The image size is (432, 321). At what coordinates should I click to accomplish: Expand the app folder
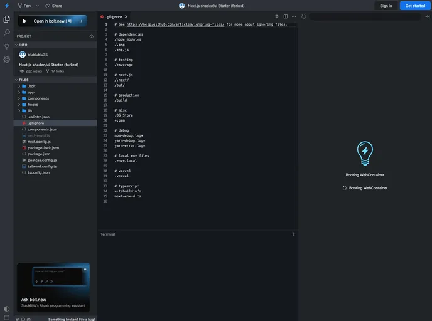(55, 92)
